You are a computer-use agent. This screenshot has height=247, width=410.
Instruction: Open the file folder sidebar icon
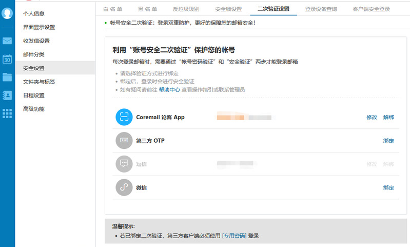7,77
